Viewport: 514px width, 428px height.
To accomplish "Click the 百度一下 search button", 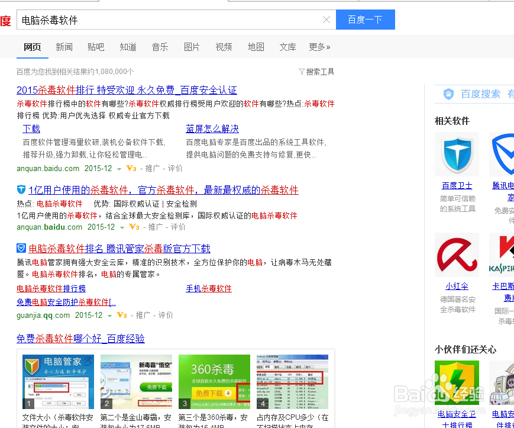I will (365, 20).
